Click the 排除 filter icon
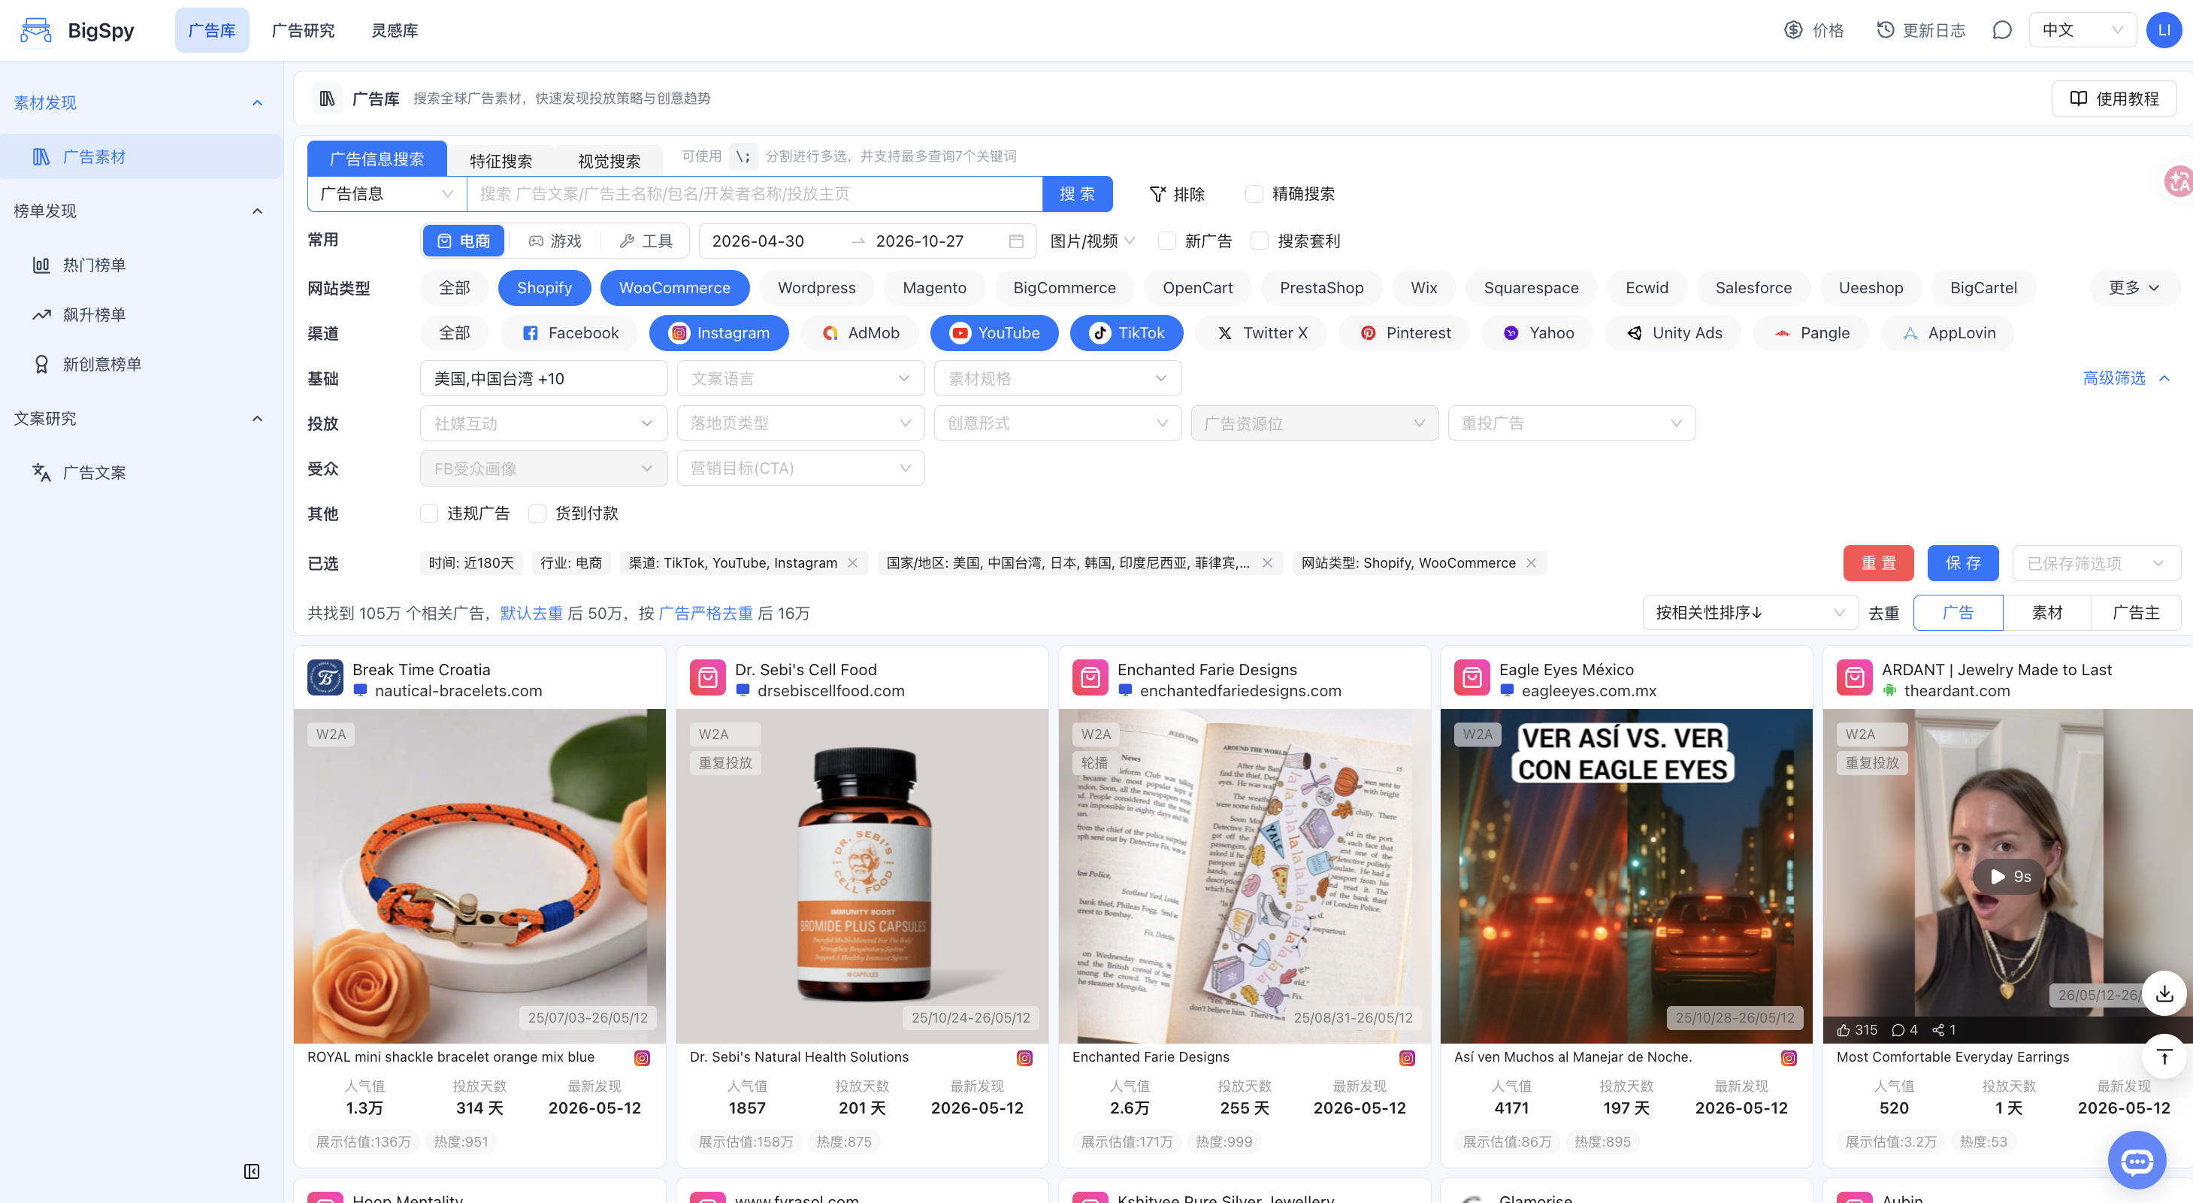 (x=1157, y=194)
